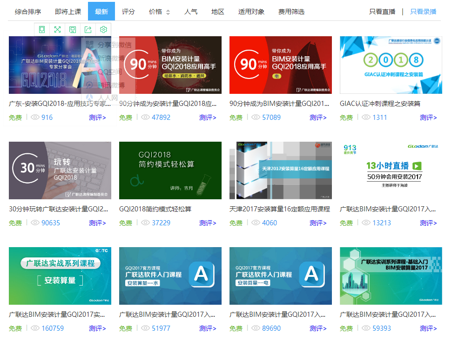Click the eye icon beside view count 4060
The width and height of the screenshot is (452, 347).
[x=256, y=223]
